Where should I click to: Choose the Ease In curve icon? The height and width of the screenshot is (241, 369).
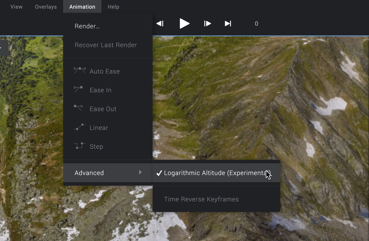78,89
